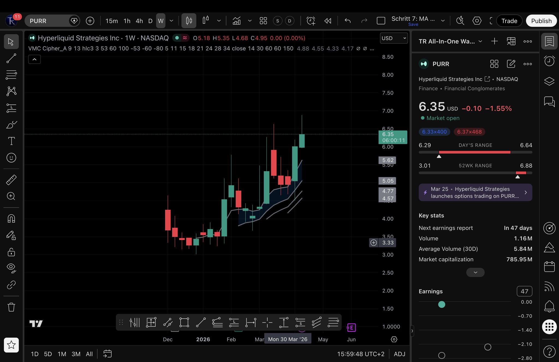559x362 pixels.
Task: Toggle ADJ price adjustment
Action: click(x=399, y=354)
